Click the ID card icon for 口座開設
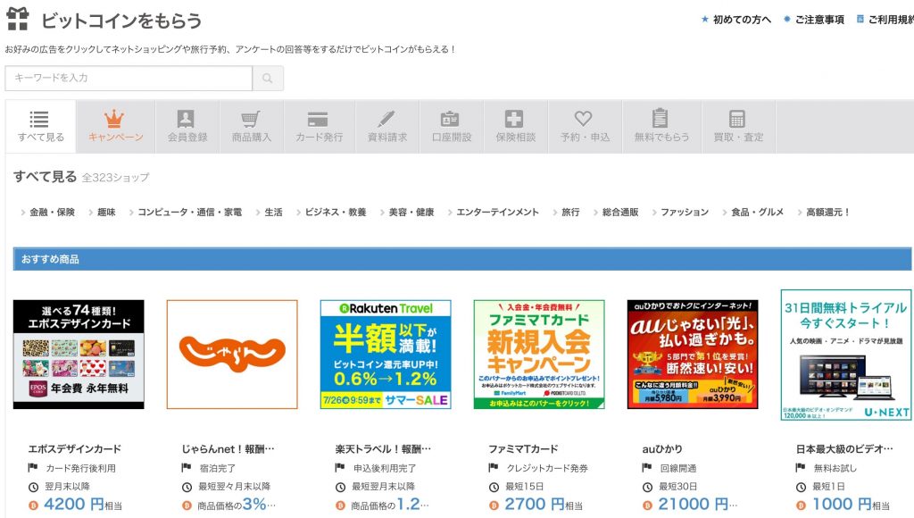The width and height of the screenshot is (914, 518). point(450,119)
